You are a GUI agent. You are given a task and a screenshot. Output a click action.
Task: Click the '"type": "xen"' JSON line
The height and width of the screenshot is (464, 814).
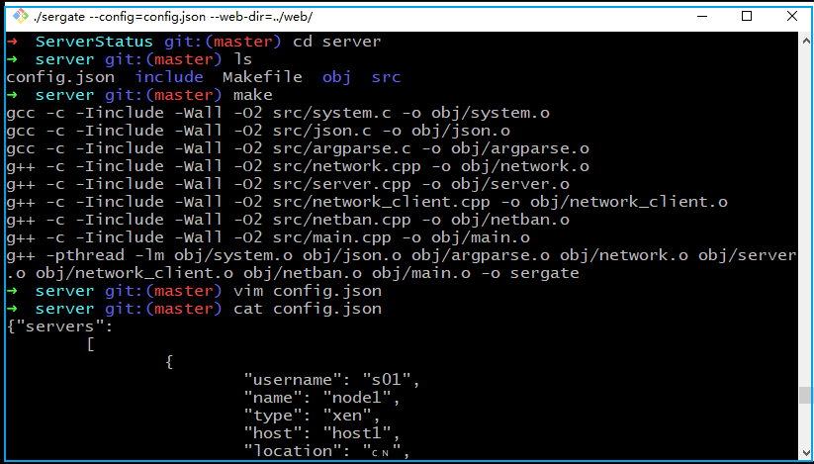click(314, 416)
